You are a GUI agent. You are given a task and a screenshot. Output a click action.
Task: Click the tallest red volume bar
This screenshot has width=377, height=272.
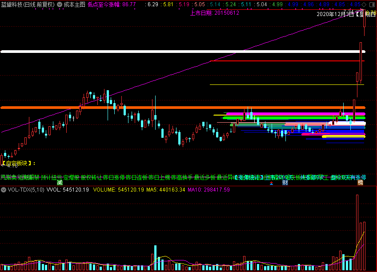tap(357, 232)
